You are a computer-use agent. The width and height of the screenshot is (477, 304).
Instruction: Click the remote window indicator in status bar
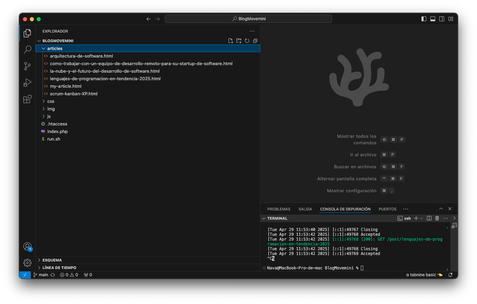25,275
